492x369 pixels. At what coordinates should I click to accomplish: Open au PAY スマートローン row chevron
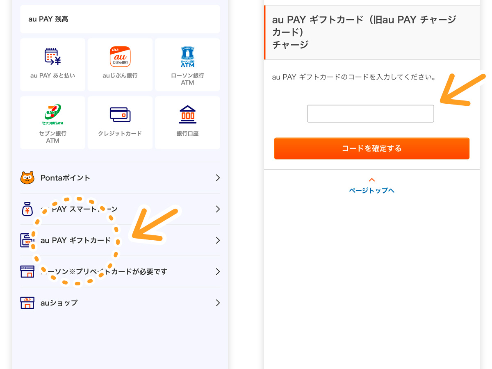point(218,209)
